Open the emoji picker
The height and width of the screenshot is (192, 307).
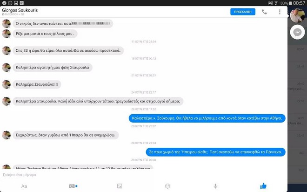coord(167,186)
